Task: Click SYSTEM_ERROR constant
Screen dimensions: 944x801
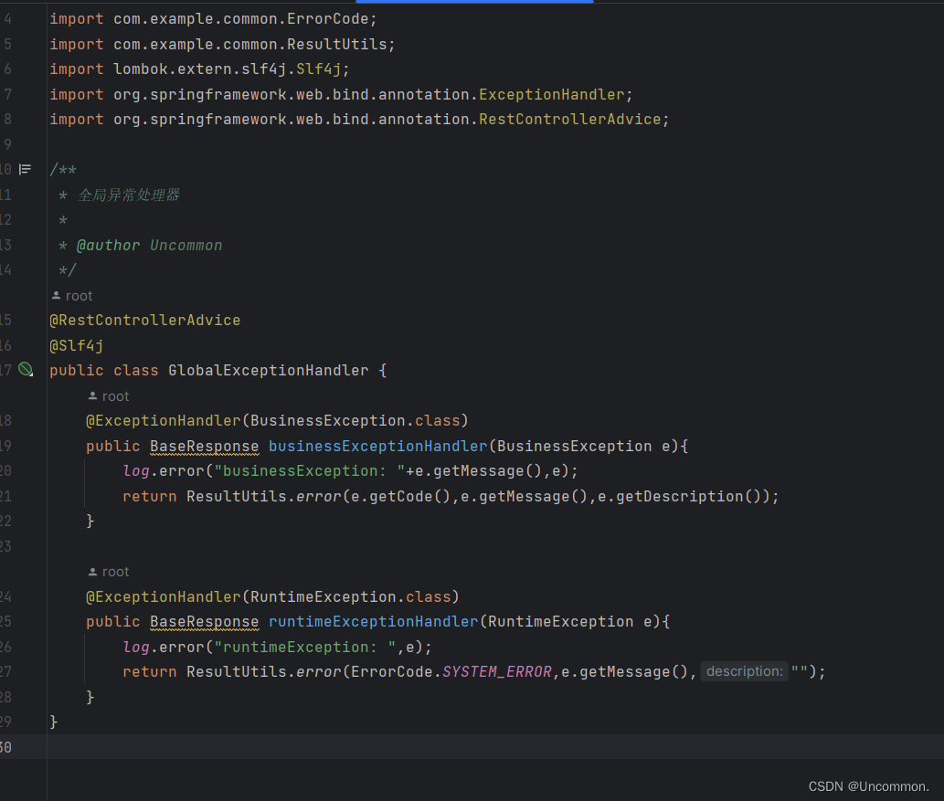Action: click(x=497, y=671)
